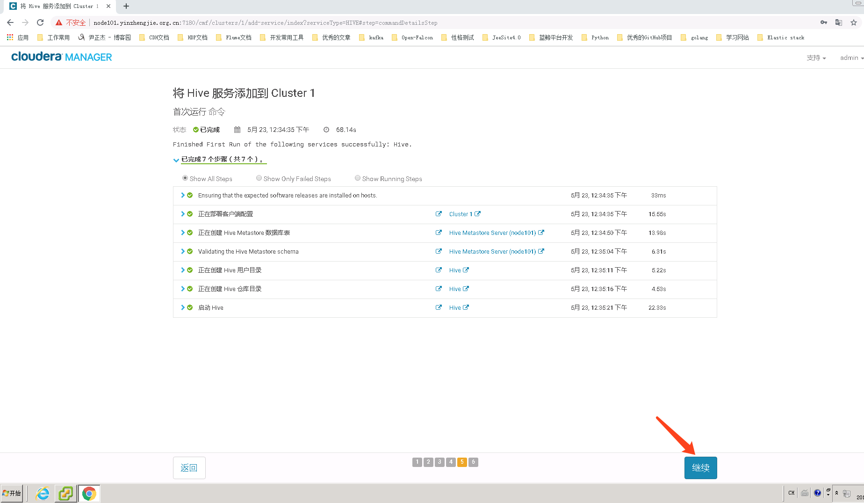
Task: Click the CH language indicator in taskbar
Action: [791, 493]
